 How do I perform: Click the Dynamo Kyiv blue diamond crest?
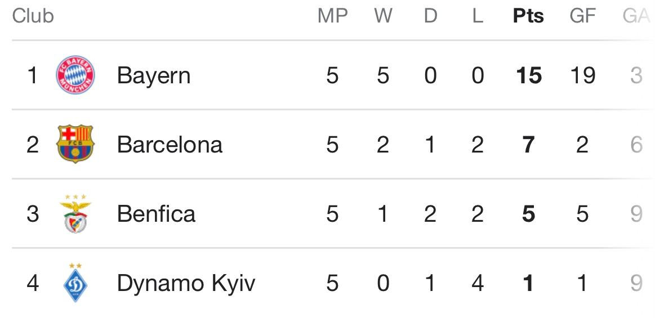[75, 283]
